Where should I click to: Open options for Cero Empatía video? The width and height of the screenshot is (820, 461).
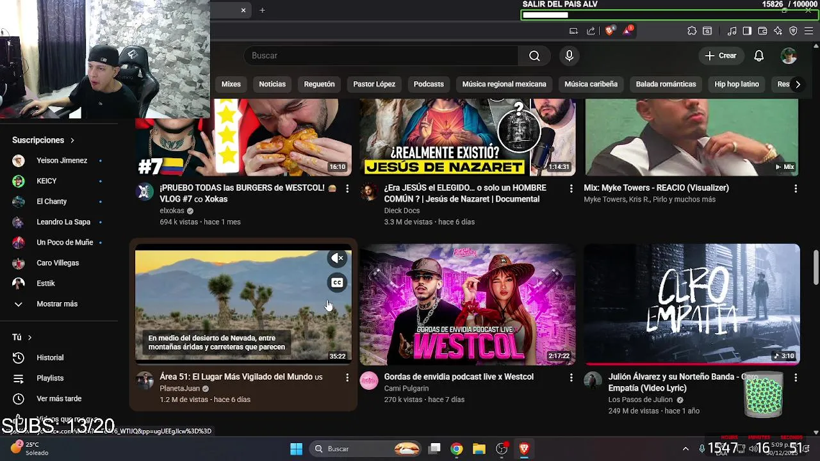coord(796,378)
